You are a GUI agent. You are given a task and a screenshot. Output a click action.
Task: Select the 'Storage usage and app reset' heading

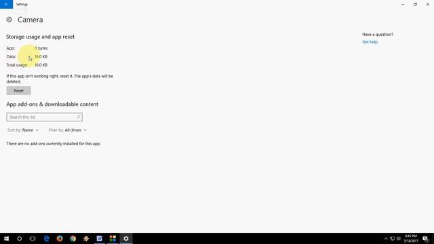pyautogui.click(x=41, y=37)
